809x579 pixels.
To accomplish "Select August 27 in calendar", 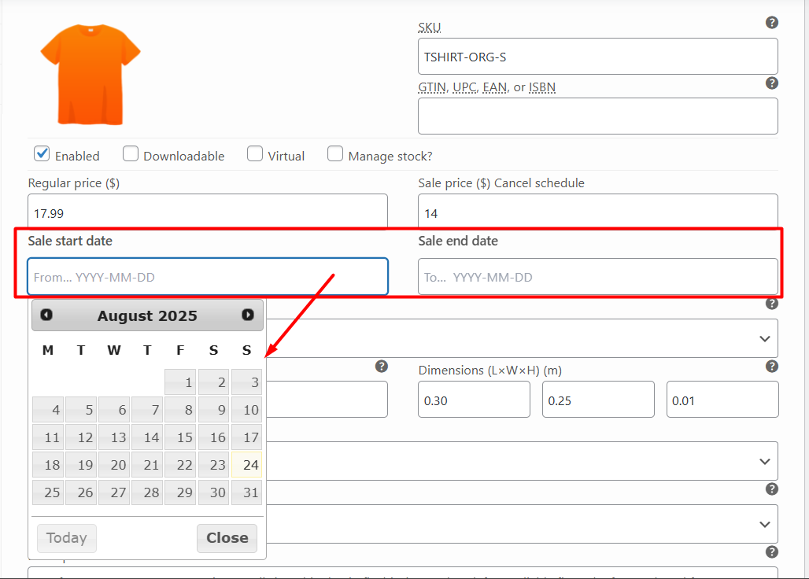I will point(114,492).
